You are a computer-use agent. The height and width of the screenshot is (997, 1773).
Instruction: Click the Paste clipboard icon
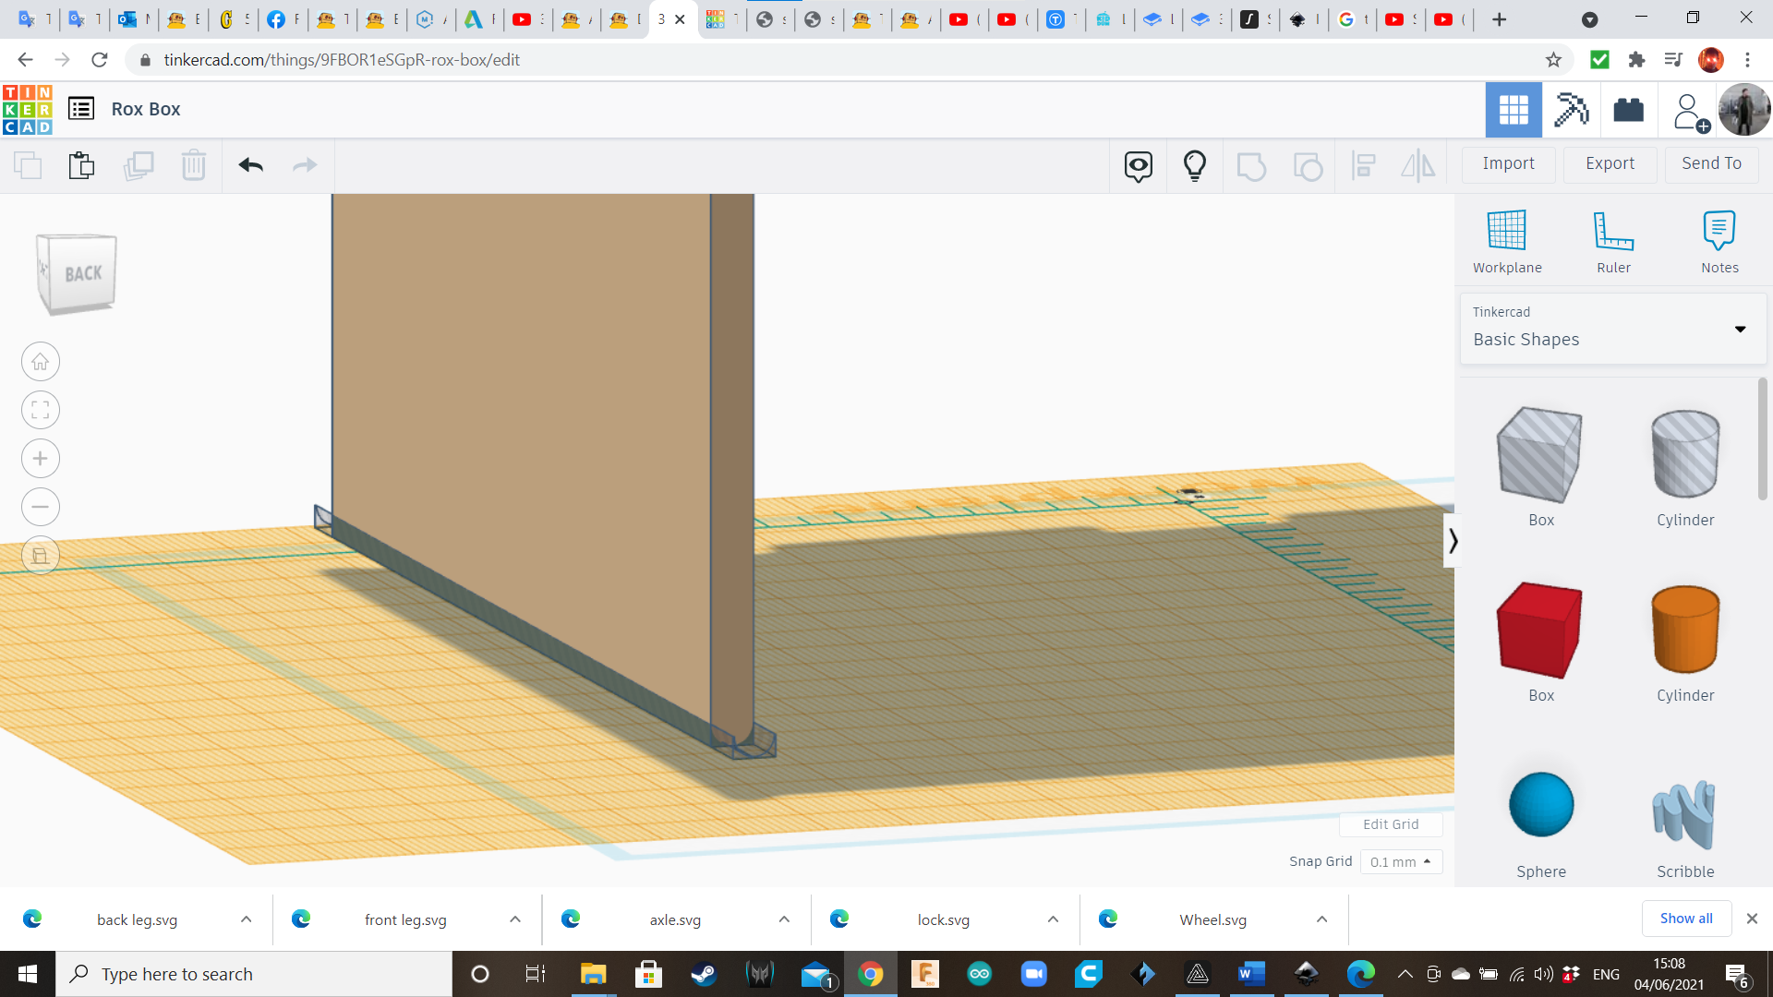click(x=81, y=165)
